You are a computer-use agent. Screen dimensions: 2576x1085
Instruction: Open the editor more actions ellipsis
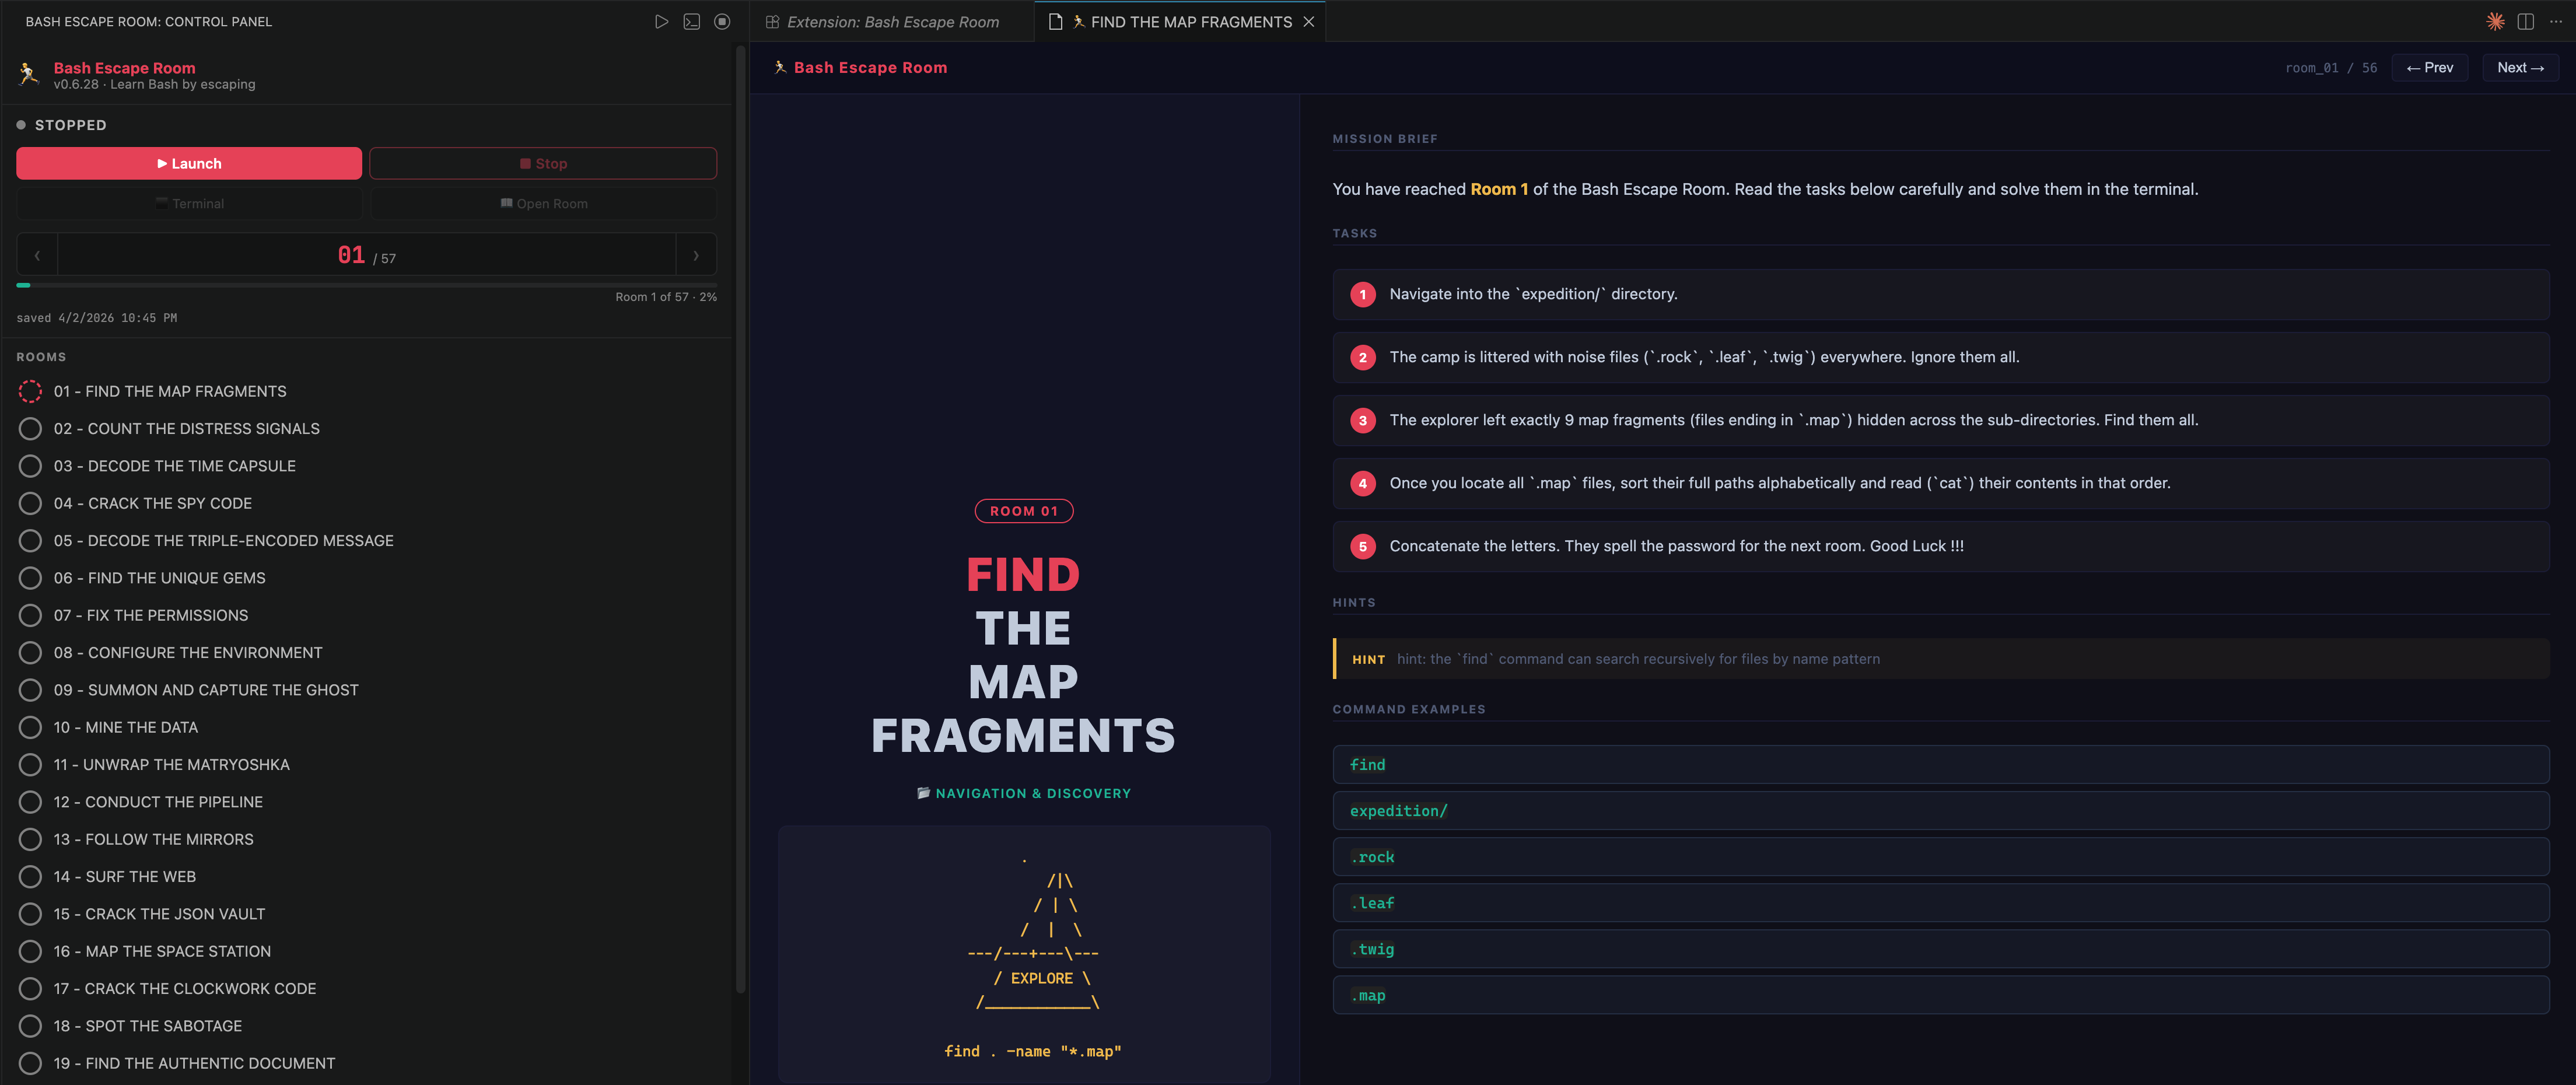[2556, 21]
